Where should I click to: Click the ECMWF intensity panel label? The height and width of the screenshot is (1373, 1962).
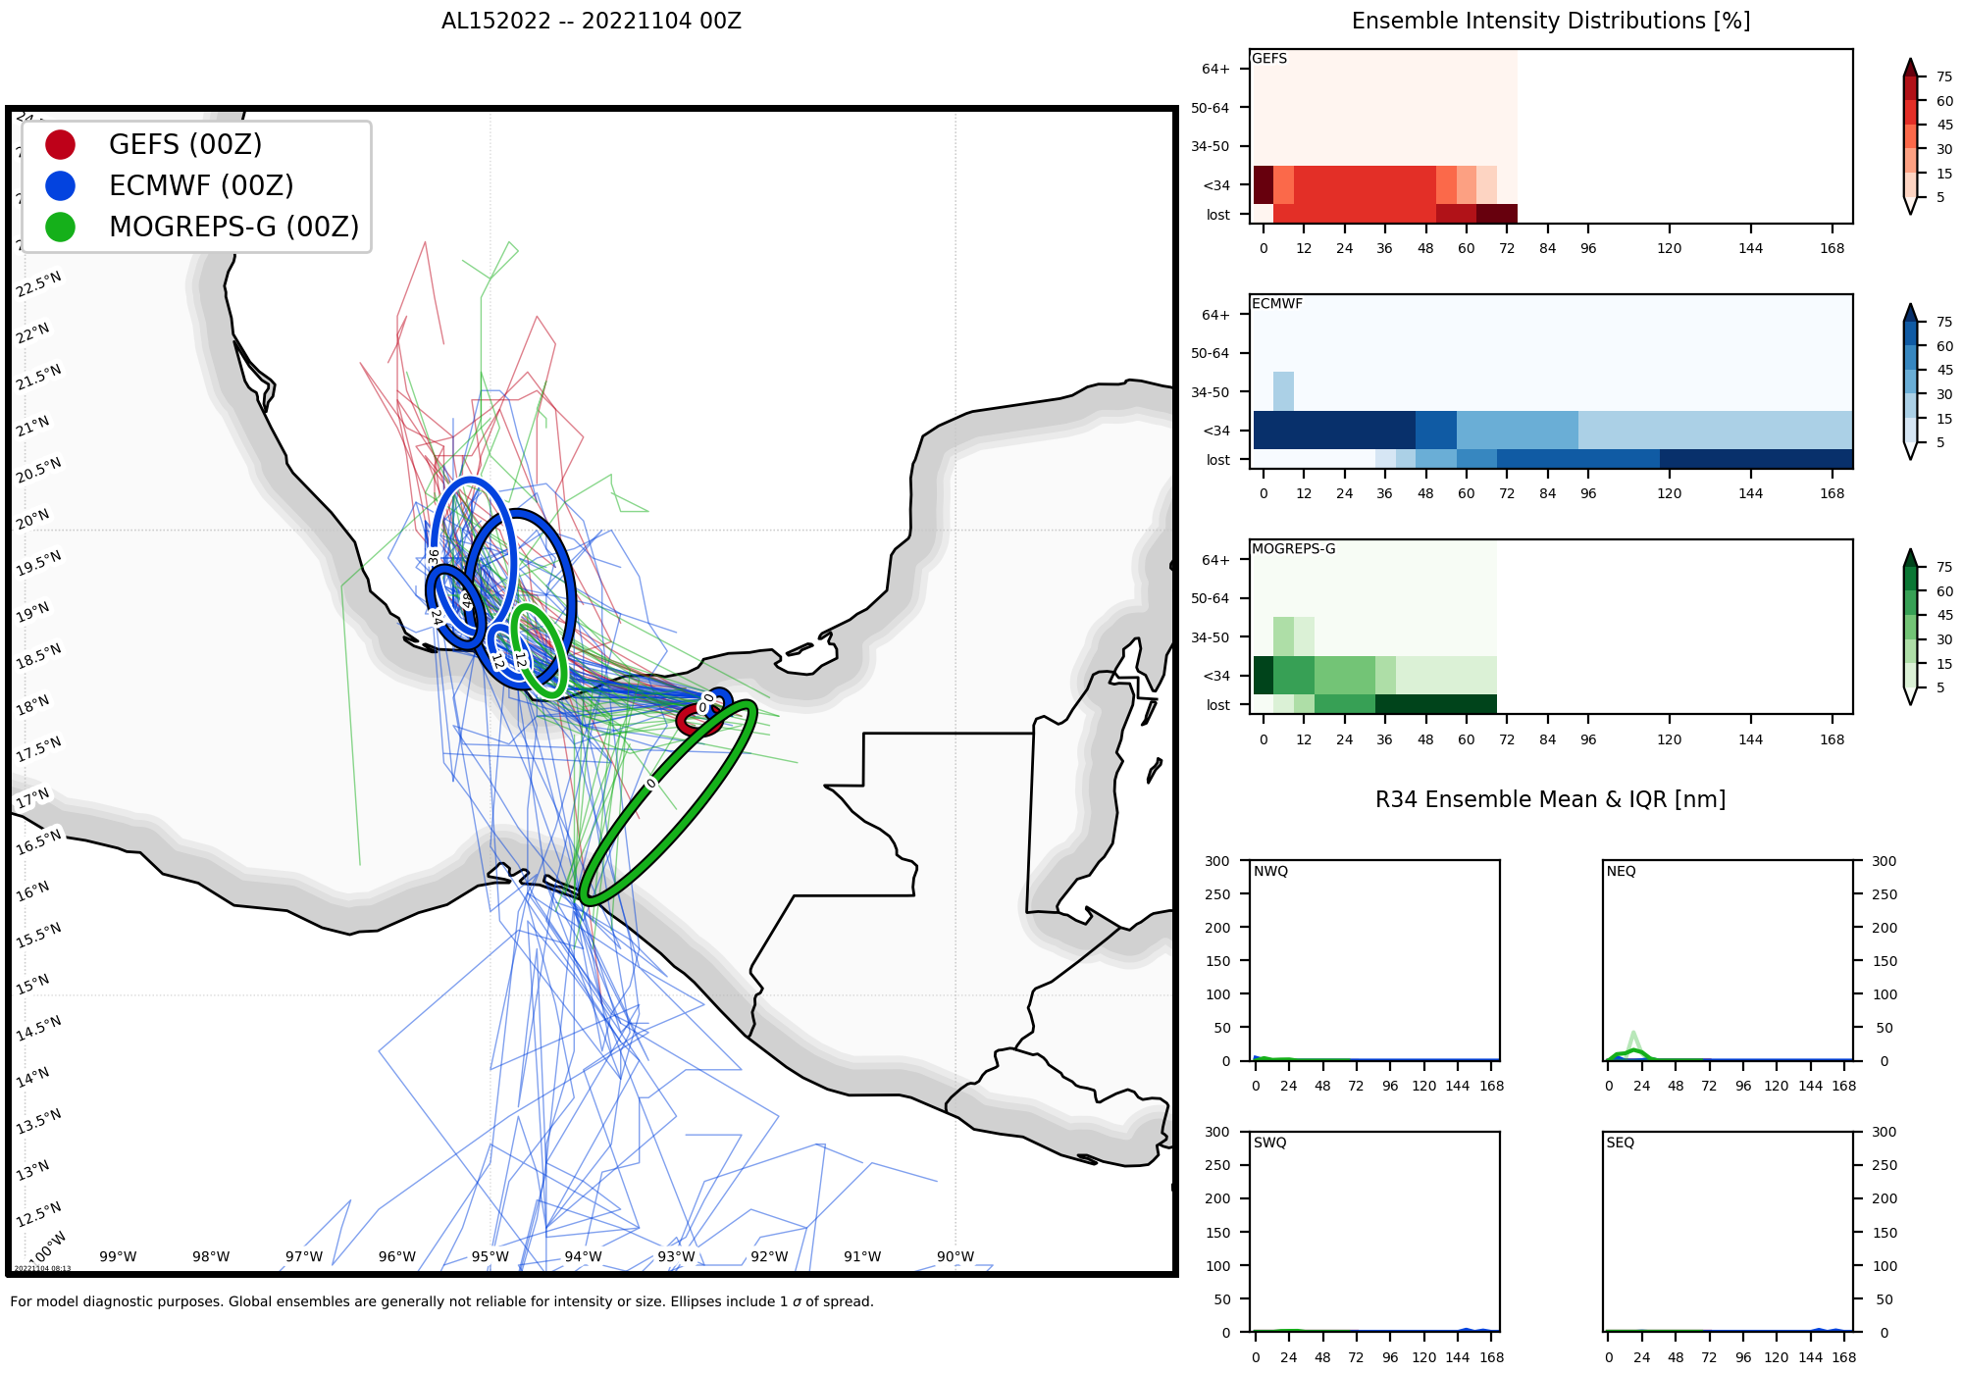click(1277, 304)
